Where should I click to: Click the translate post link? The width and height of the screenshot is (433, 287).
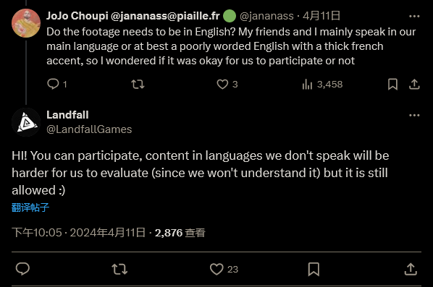[30, 207]
